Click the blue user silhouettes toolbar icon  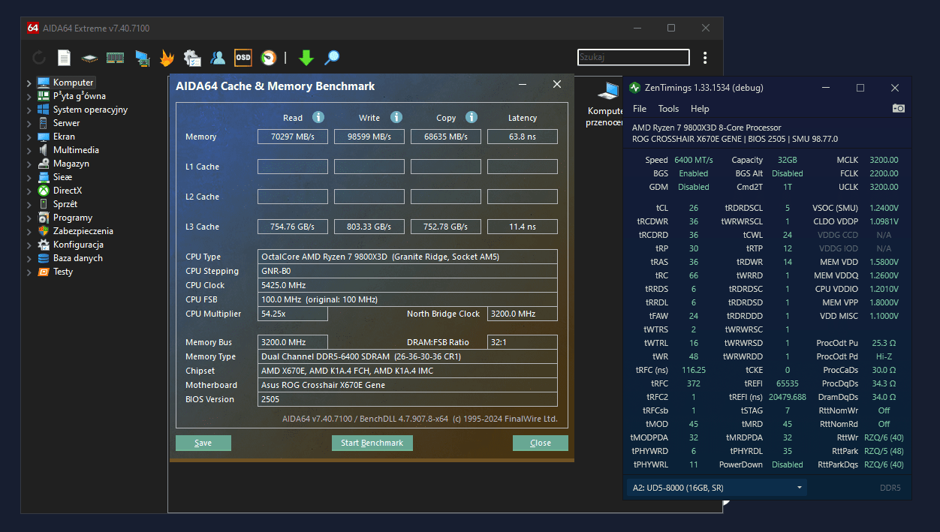[218, 58]
